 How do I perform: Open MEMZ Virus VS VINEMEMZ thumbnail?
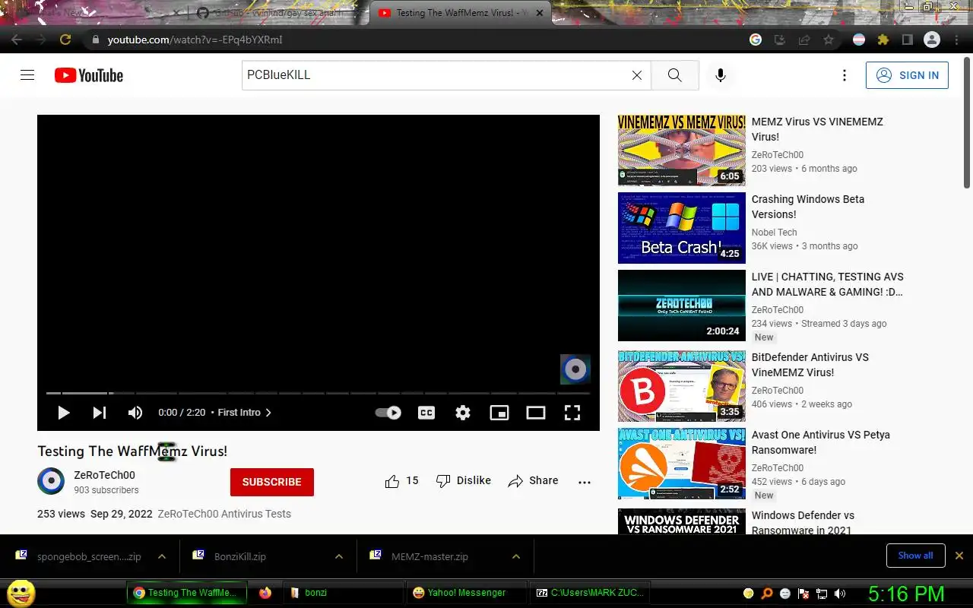682,150
